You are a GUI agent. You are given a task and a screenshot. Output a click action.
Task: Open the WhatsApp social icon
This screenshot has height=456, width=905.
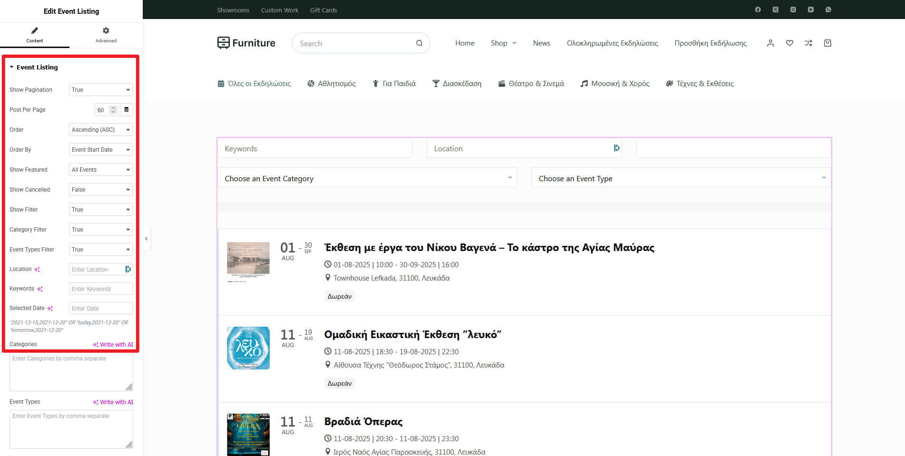coord(828,10)
